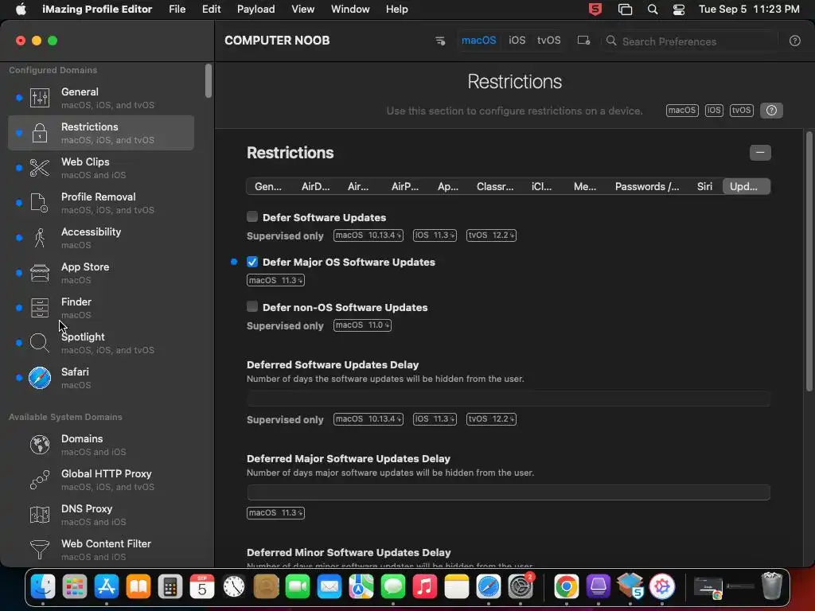
Task: Click the Deferred Major Software Updates Delay field
Action: [x=509, y=492]
